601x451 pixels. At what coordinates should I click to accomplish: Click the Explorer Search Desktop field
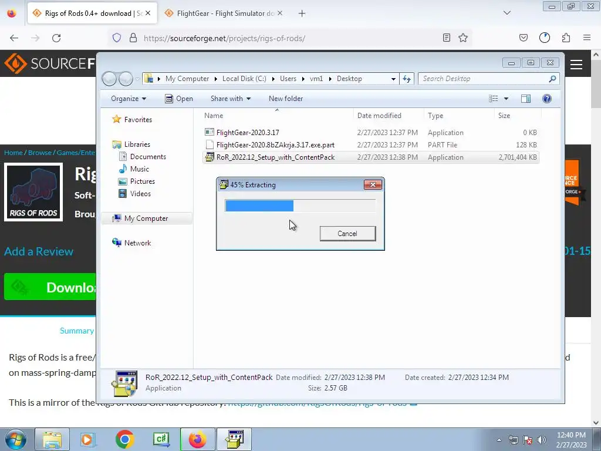[x=489, y=79]
